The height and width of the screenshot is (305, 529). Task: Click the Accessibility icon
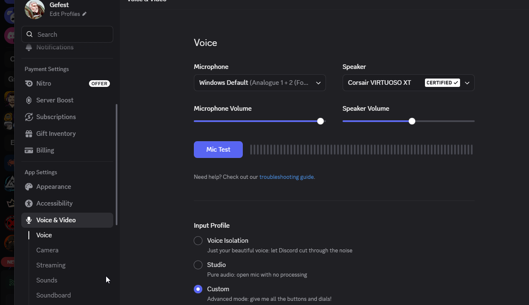click(29, 203)
